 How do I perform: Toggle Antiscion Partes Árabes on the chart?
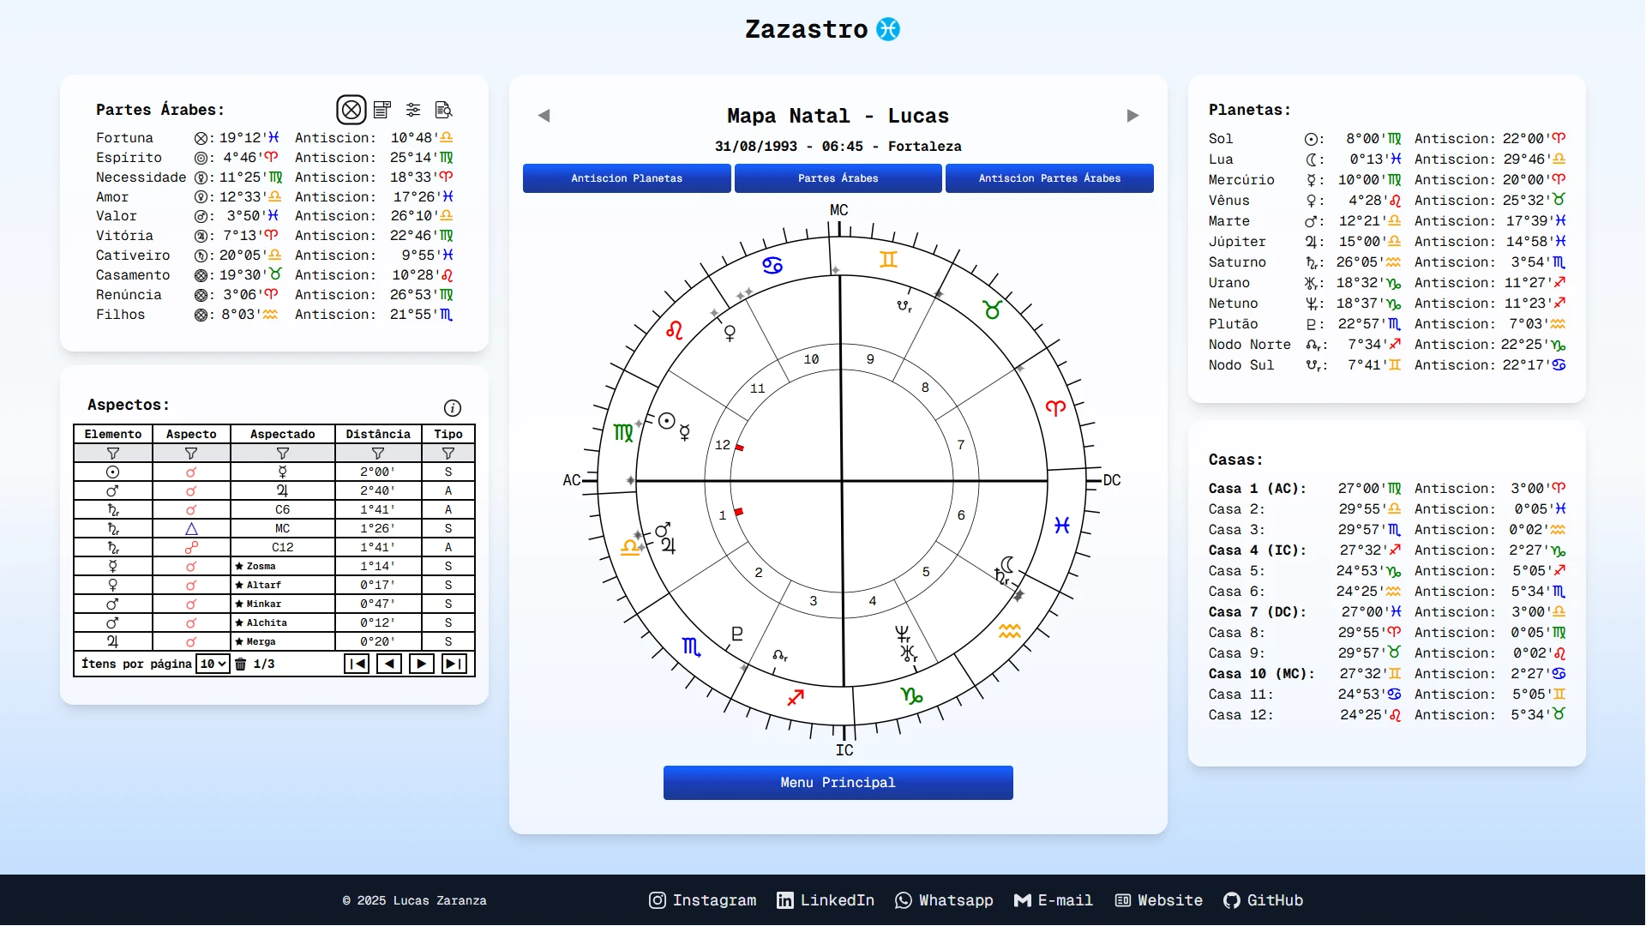pos(1048,178)
